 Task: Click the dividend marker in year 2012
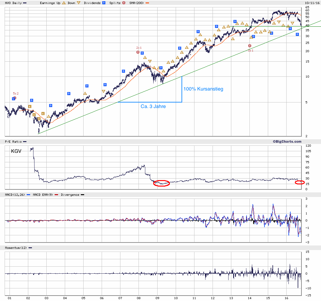pos(216,26)
